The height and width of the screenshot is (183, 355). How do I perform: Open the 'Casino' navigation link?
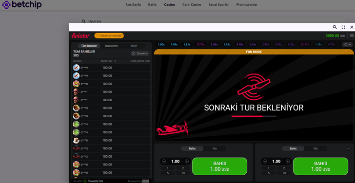coord(170,4)
